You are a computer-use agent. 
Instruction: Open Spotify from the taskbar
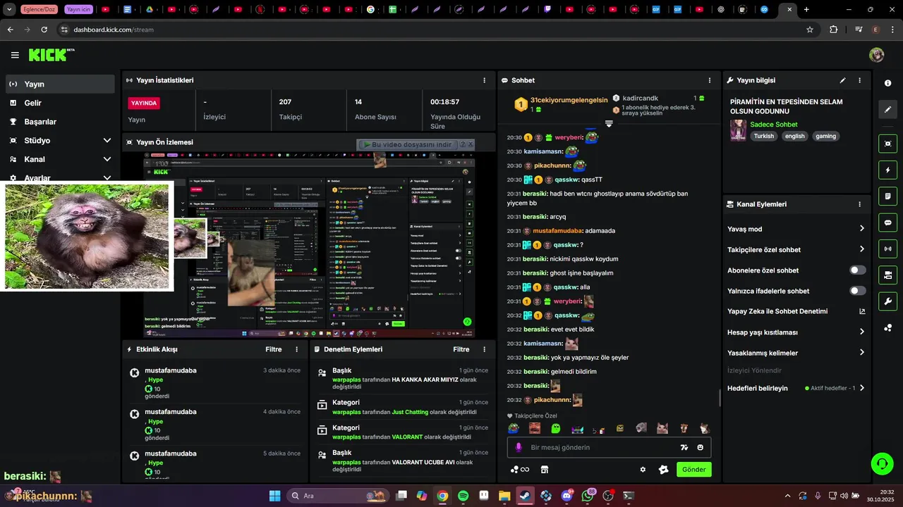463,496
